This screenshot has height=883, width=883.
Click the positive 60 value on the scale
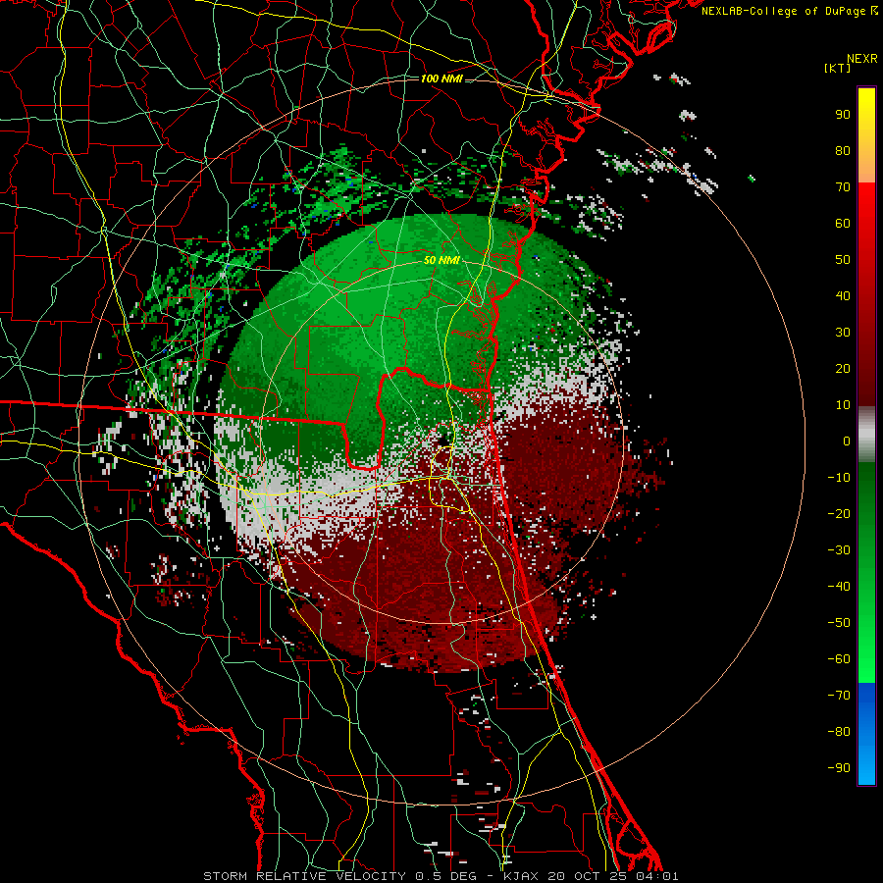pos(843,223)
